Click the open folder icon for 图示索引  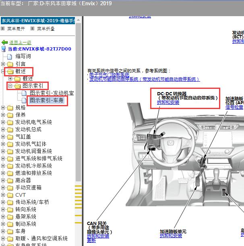pos(18,86)
